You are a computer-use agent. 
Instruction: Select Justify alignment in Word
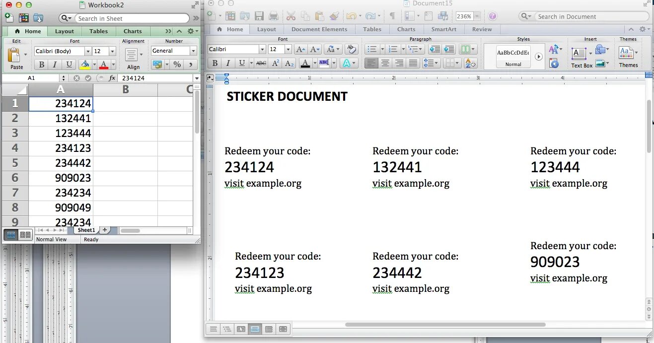(x=413, y=63)
